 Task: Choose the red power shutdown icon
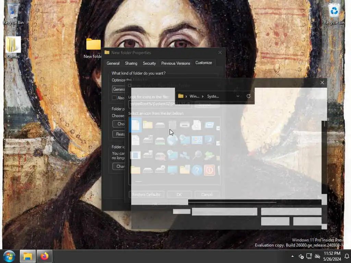(x=209, y=170)
